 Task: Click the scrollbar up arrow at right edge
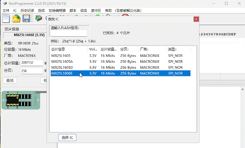coord(243,89)
